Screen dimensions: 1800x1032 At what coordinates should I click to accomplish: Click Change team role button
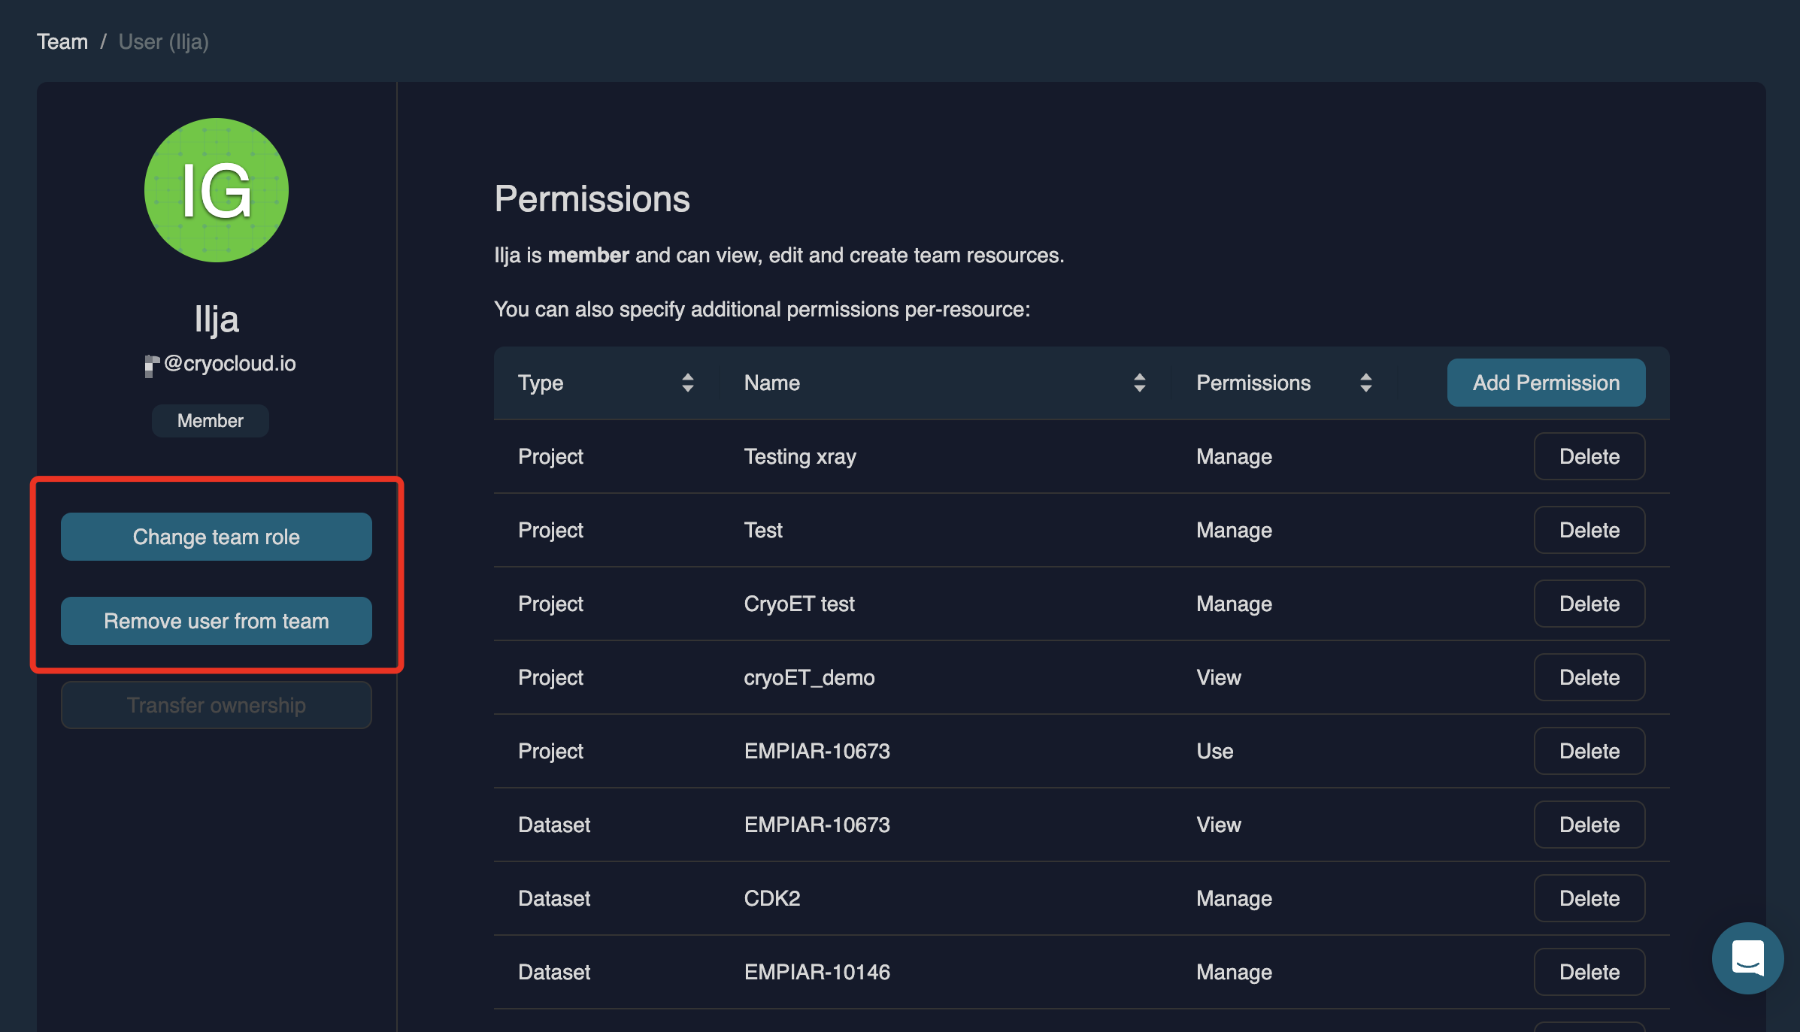[x=217, y=537]
